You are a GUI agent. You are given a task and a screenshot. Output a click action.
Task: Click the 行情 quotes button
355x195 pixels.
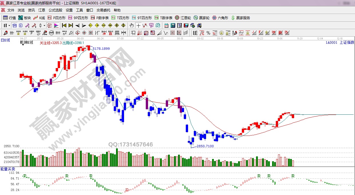tap(10, 18)
